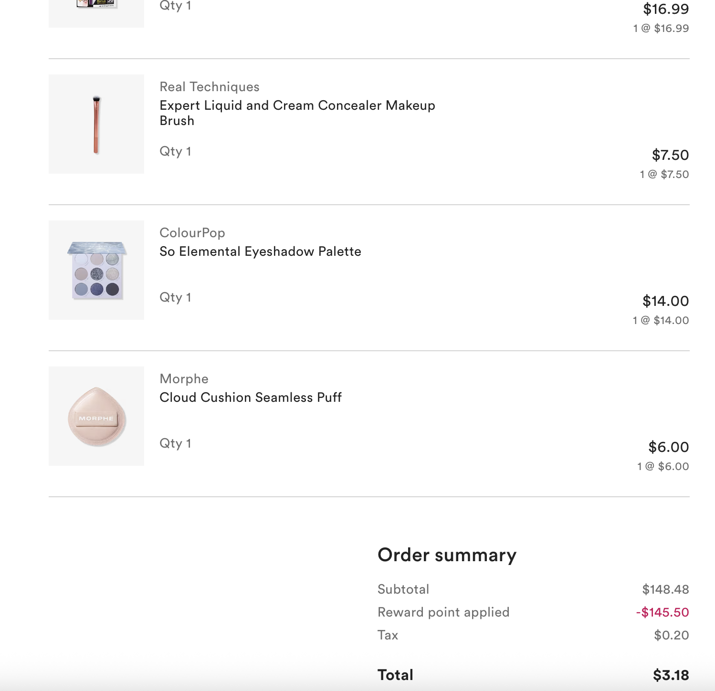Select the $0.20 tax amount

point(671,635)
